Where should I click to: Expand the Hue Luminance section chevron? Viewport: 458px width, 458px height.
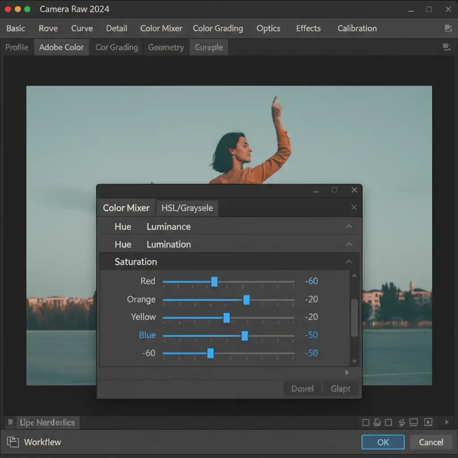click(x=349, y=227)
